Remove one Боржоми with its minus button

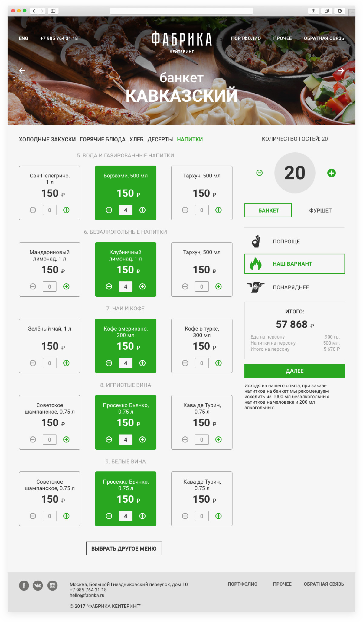click(109, 210)
